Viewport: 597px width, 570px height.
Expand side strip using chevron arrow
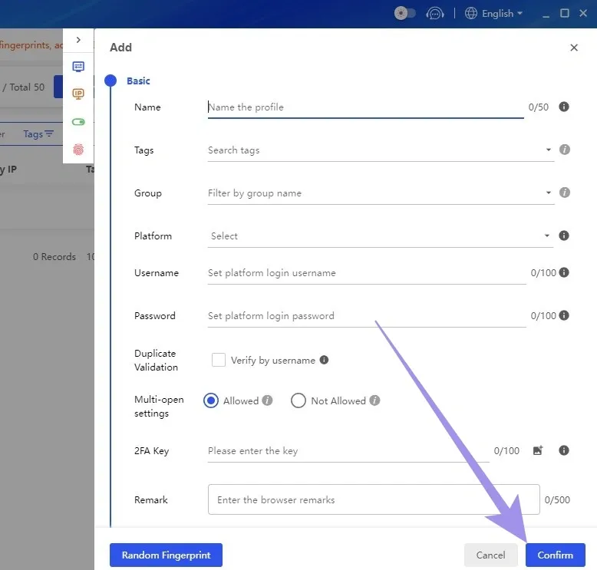pos(78,40)
